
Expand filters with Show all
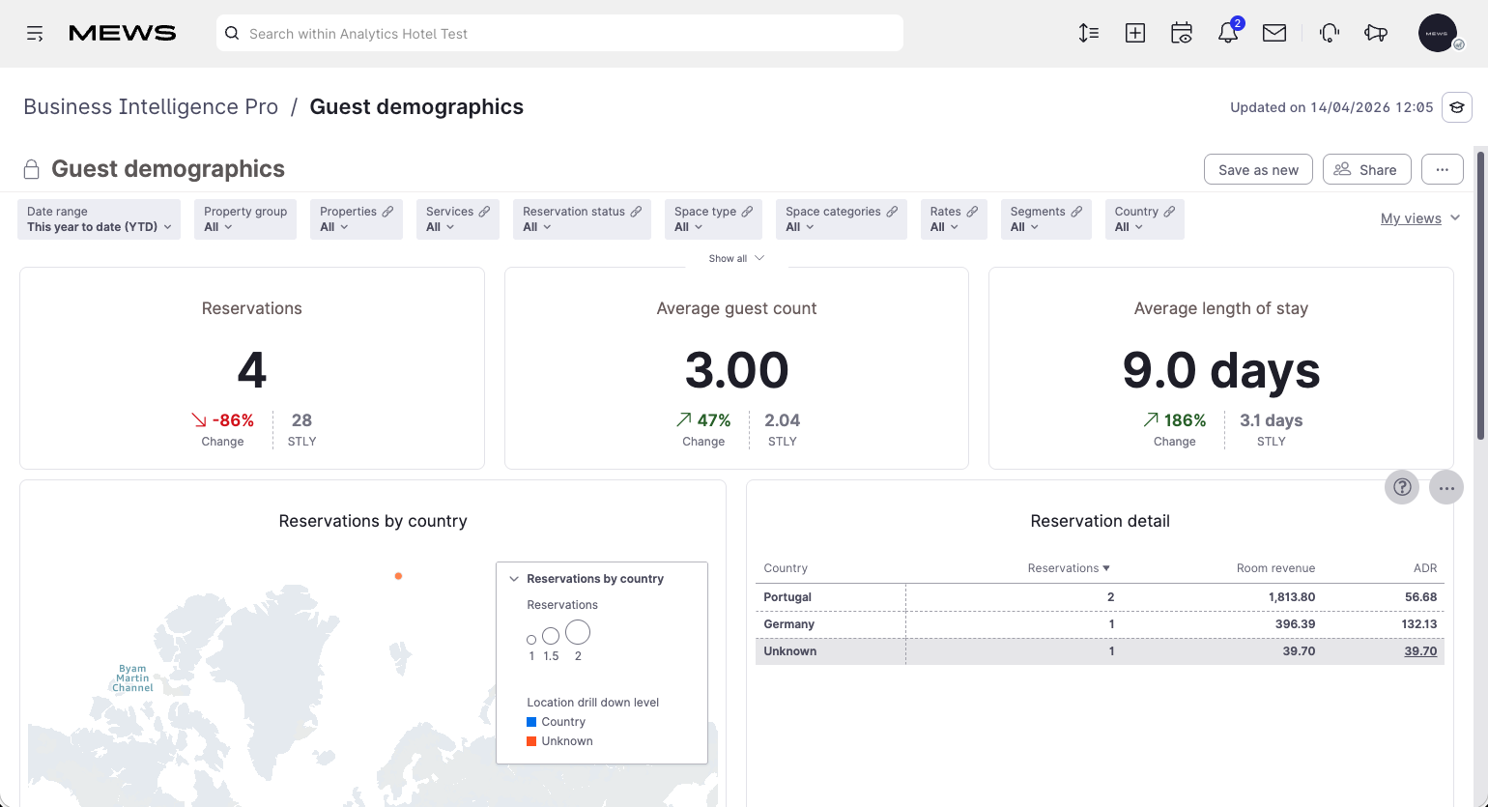coord(736,258)
